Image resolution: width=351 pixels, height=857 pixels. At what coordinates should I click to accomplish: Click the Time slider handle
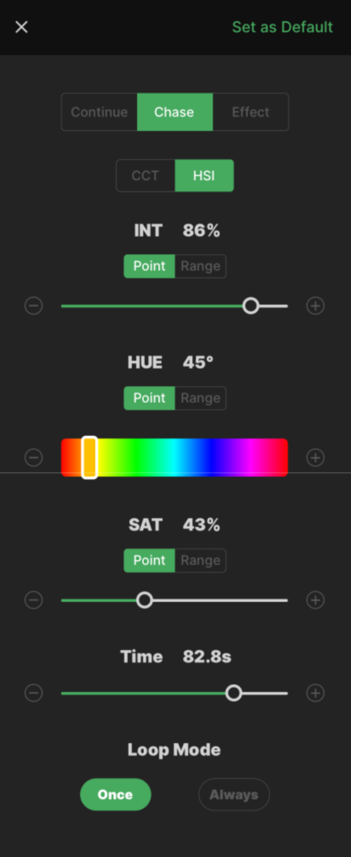point(234,693)
